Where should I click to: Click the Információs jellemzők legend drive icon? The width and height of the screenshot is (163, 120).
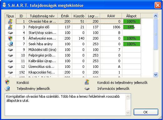point(87,89)
